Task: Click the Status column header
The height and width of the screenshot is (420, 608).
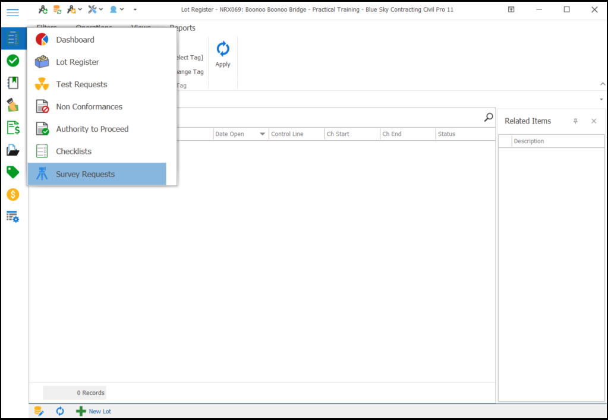Action: pyautogui.click(x=446, y=134)
